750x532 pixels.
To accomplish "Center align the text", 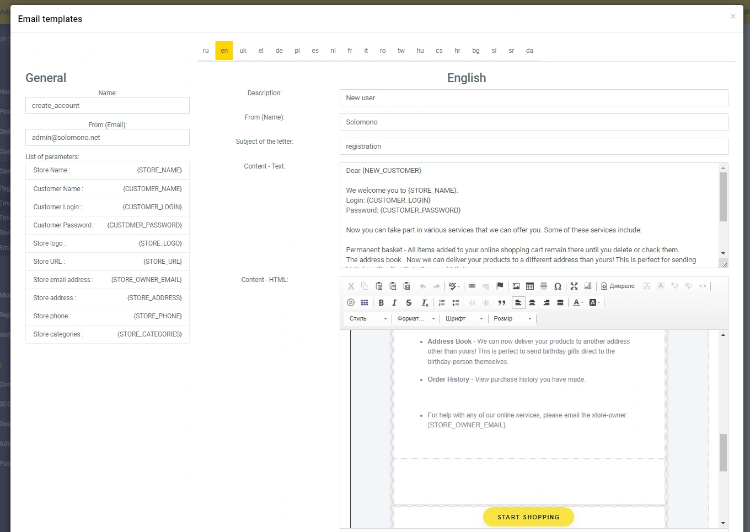I will point(532,303).
